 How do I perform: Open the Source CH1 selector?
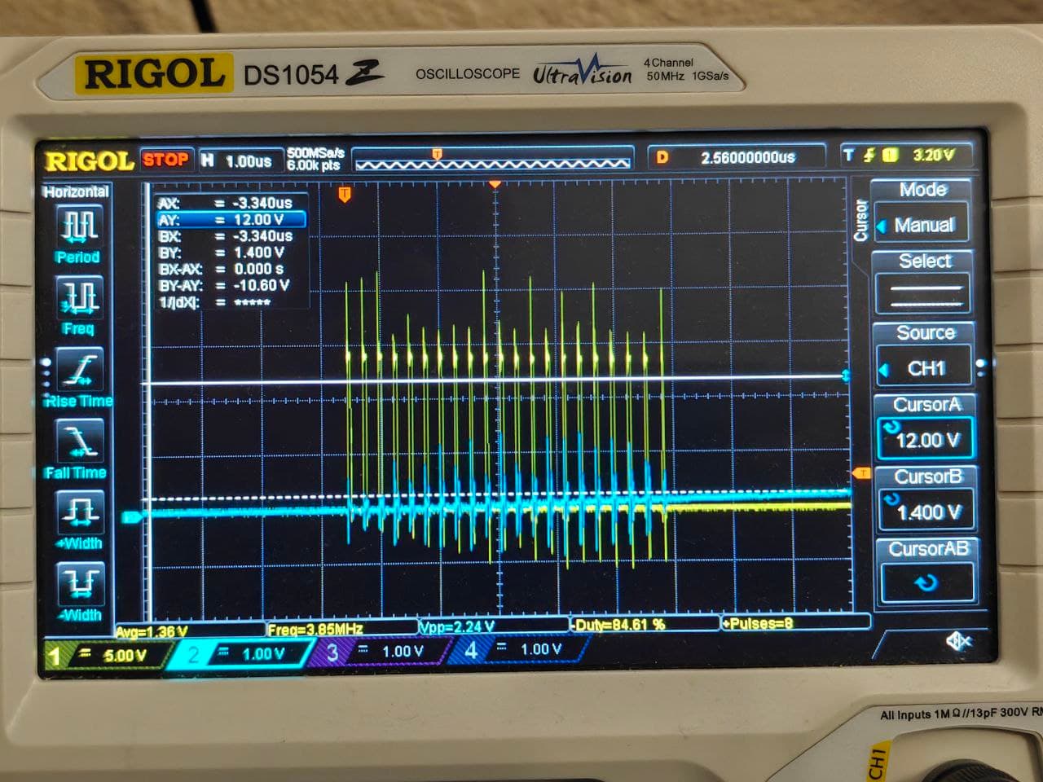point(925,368)
